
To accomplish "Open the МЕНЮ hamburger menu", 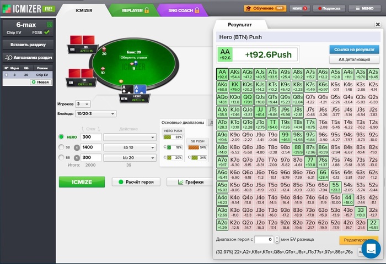I will (364, 8).
